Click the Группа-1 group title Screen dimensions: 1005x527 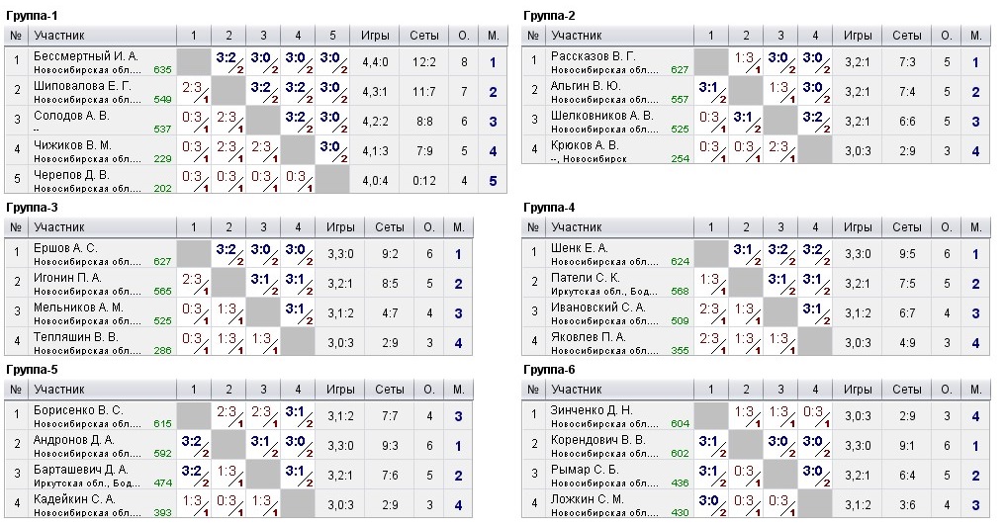coord(32,16)
